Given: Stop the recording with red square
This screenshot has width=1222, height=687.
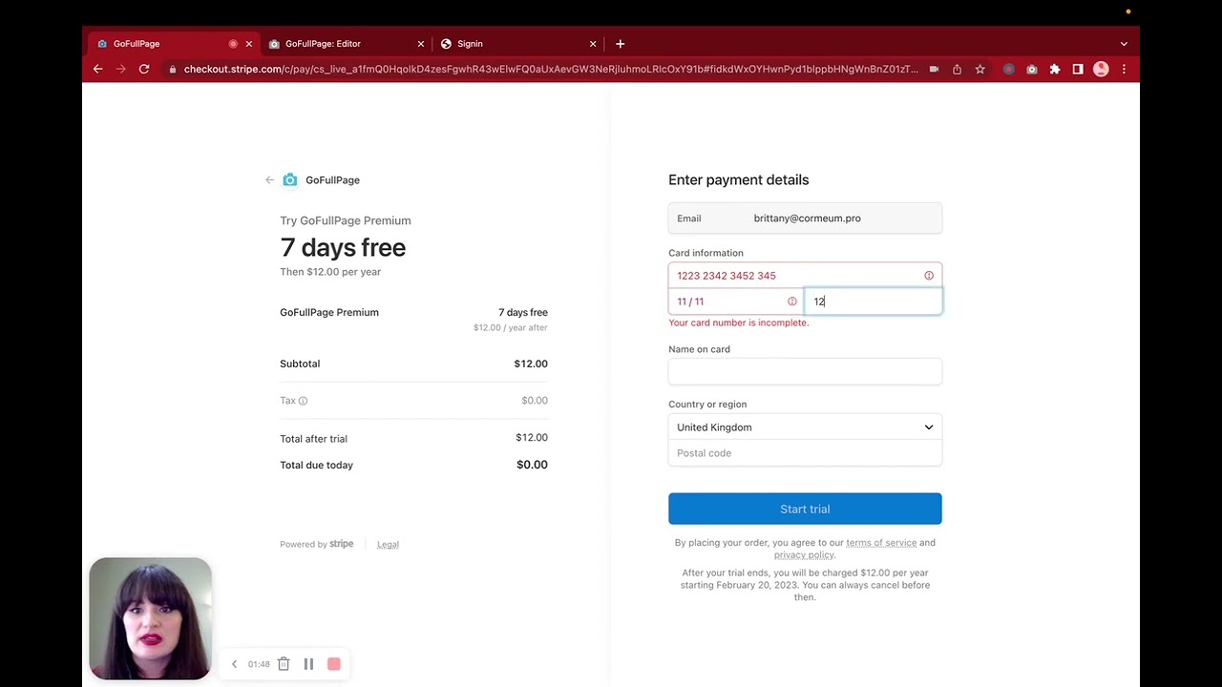Looking at the screenshot, I should (334, 664).
